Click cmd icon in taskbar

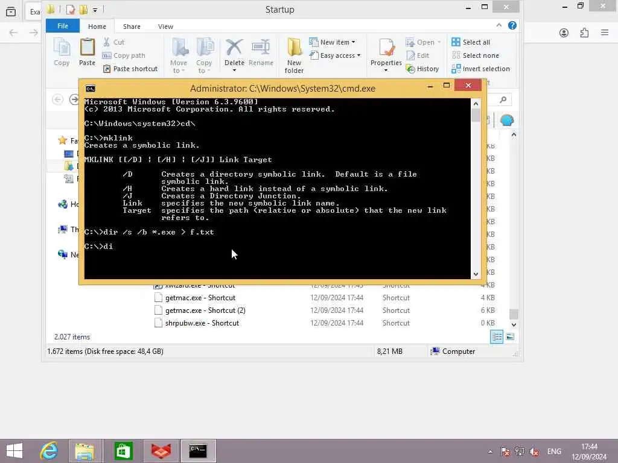coord(198,451)
